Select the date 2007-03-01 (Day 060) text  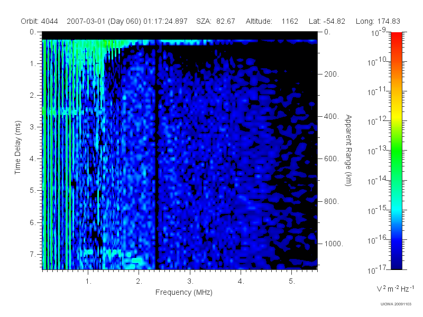point(104,21)
